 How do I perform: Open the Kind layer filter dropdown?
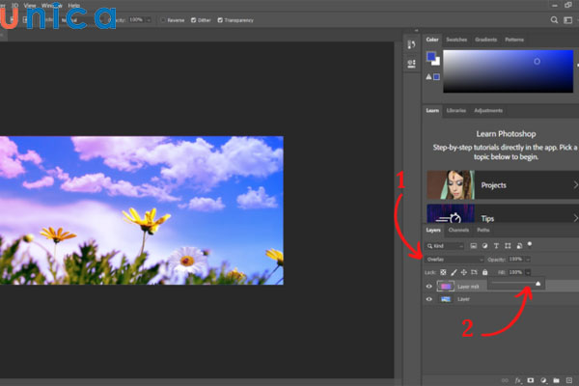click(444, 246)
